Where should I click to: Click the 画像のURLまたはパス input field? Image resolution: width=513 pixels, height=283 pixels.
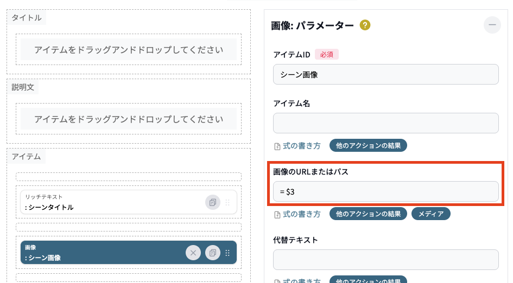click(385, 191)
